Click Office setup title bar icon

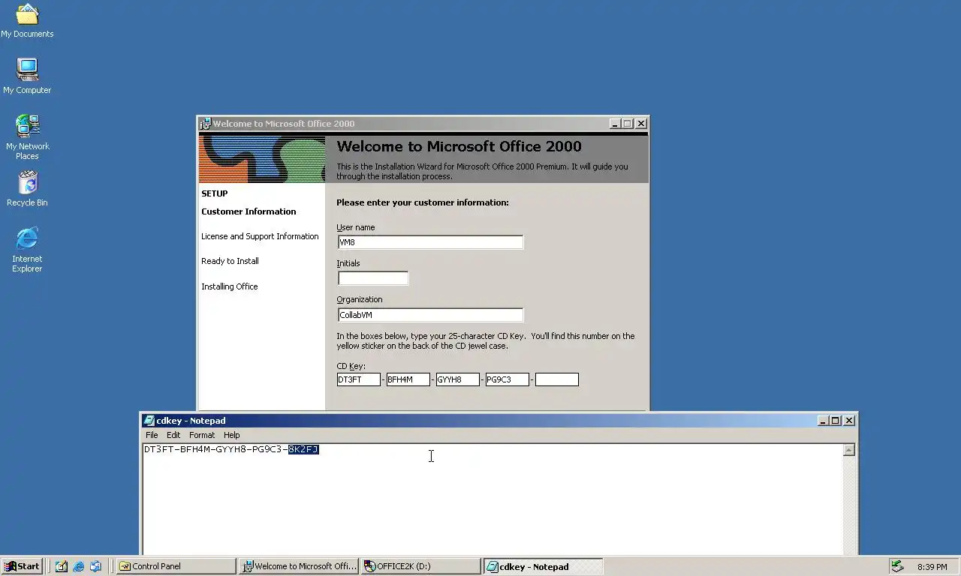(x=205, y=124)
